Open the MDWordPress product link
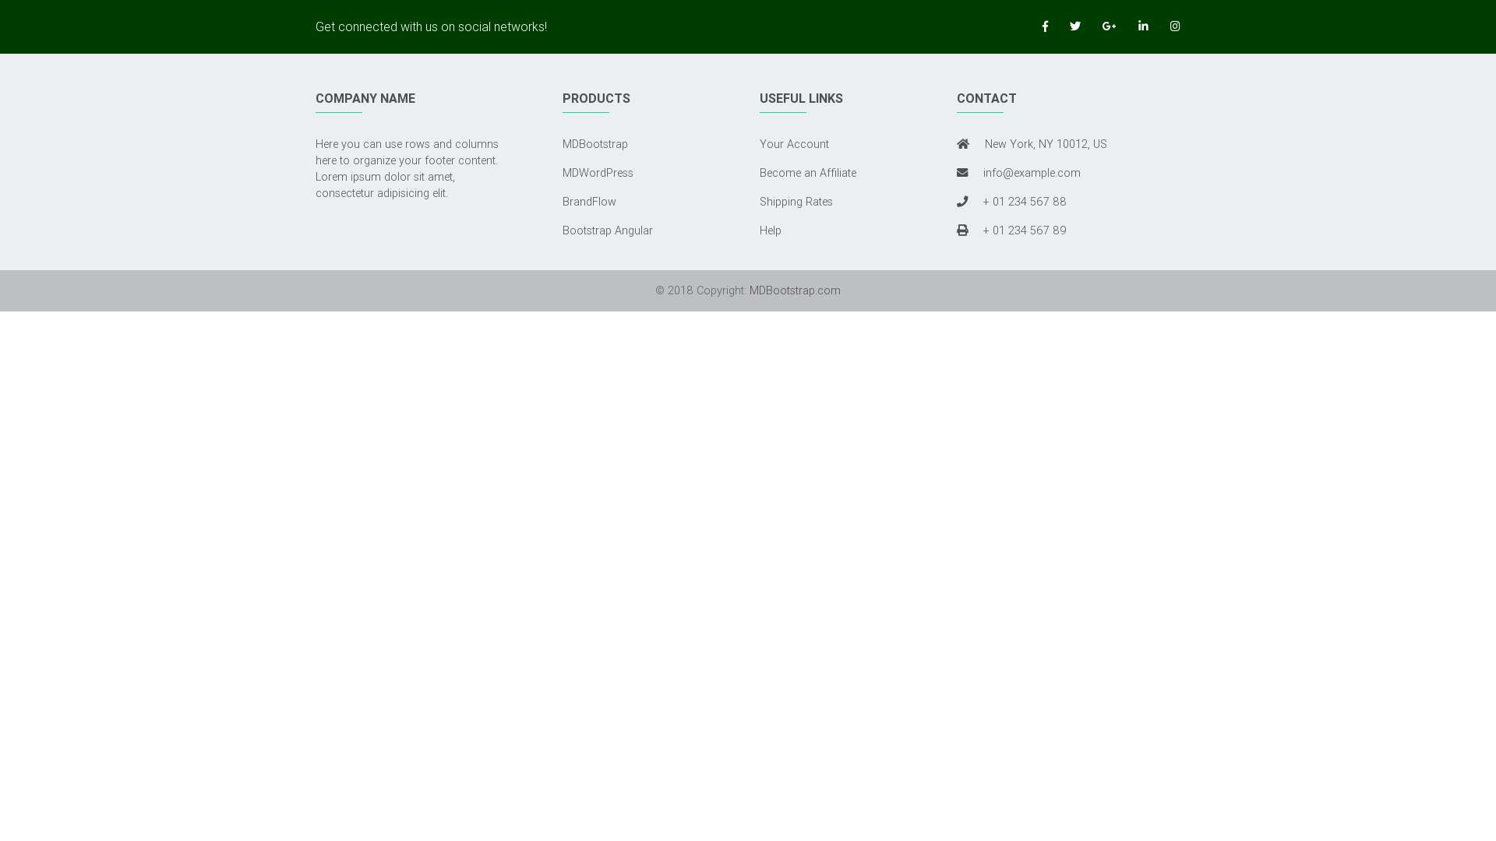 (598, 173)
